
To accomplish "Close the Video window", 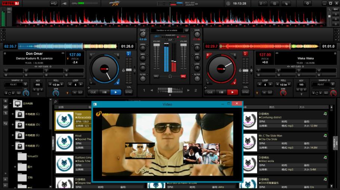I will click(x=237, y=104).
